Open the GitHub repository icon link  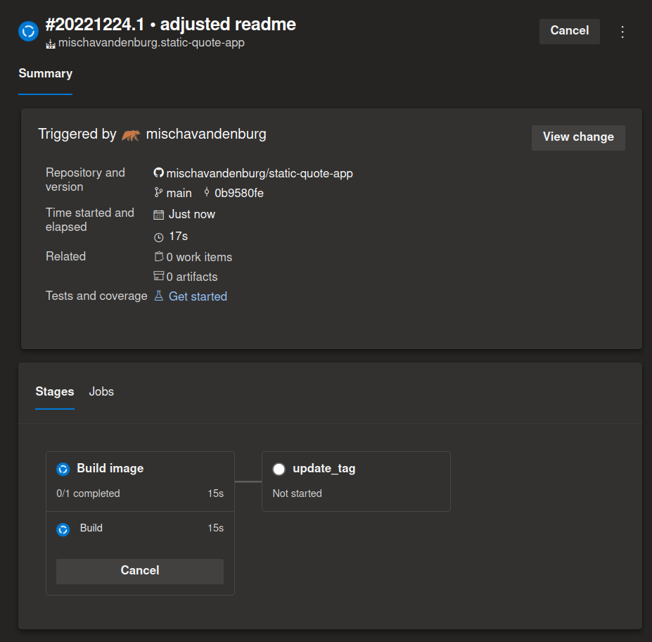click(158, 173)
